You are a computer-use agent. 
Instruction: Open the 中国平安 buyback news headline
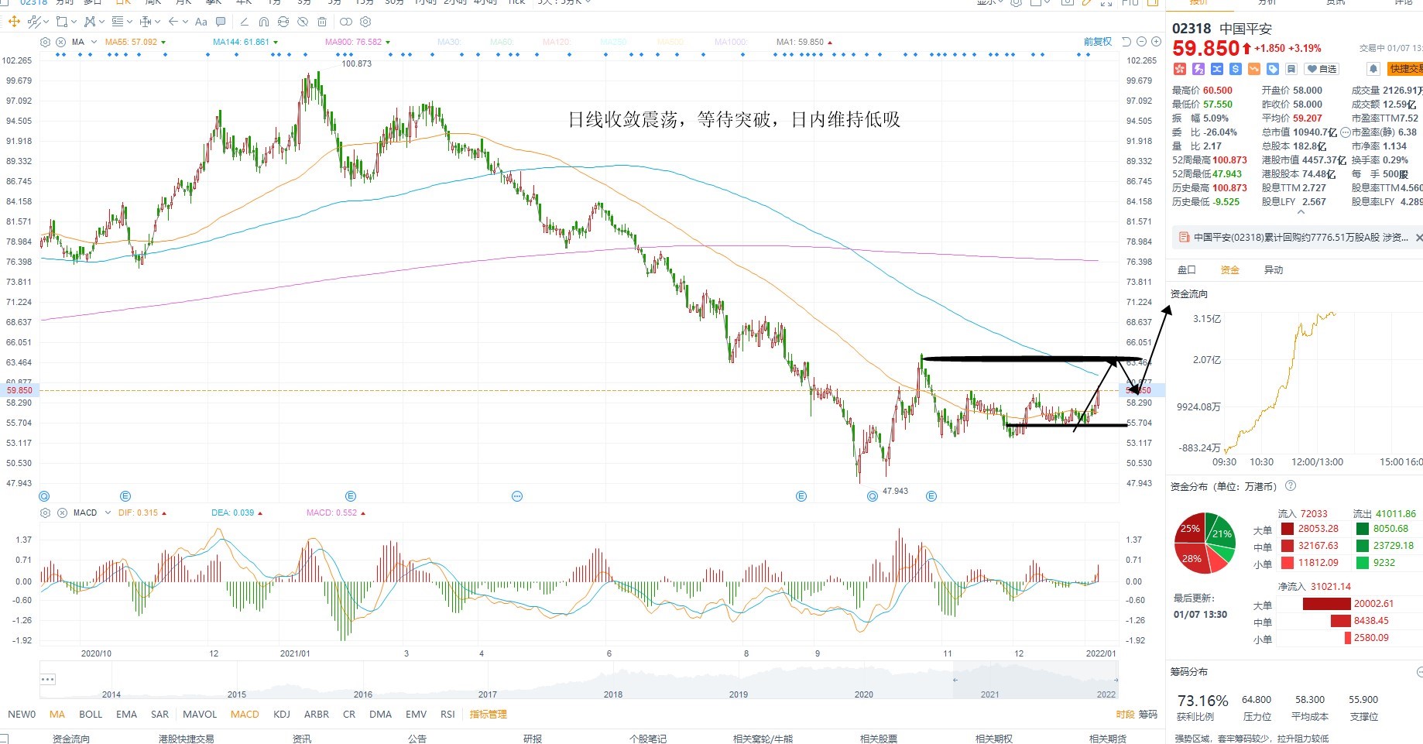point(1300,238)
